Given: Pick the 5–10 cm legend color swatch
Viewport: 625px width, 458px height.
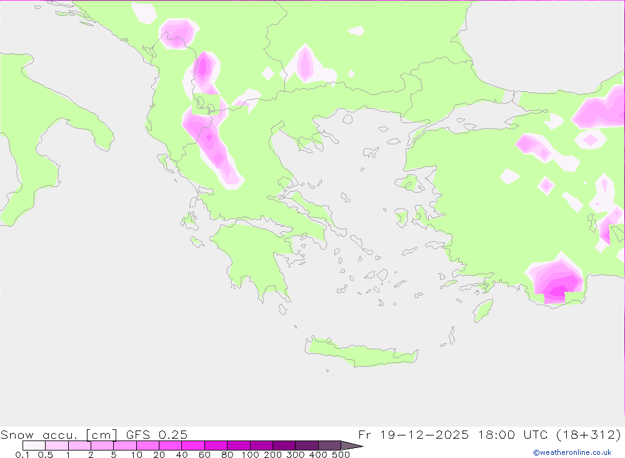Looking at the screenshot, I should tap(125, 446).
